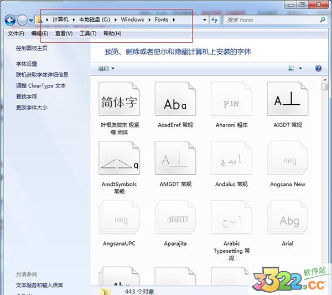Viewport: 332px width, 295px height.
Task: Click the Arial label text
Action: click(288, 243)
